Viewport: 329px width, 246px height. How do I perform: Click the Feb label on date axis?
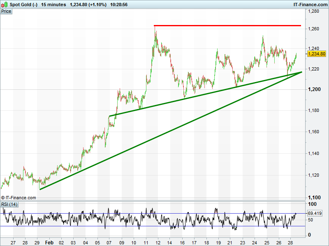click(x=49, y=242)
